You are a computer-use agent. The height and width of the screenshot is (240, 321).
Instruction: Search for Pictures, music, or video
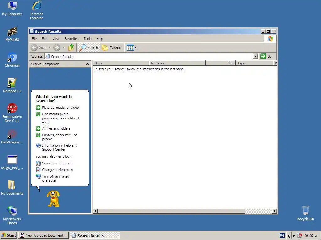(x=57, y=107)
